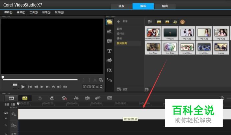
Task: Collapse the library folder panel arrow
Action: (147, 89)
